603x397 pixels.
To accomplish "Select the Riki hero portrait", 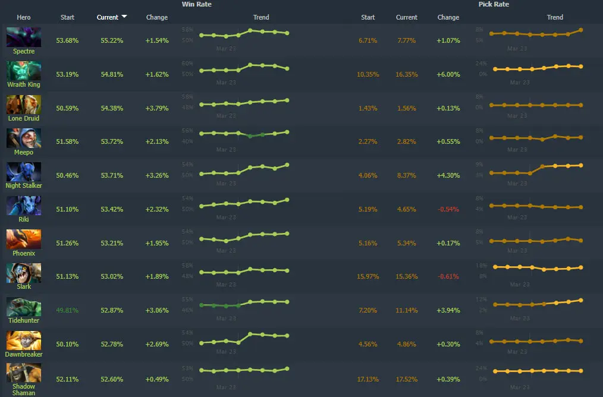I will click(x=24, y=206).
